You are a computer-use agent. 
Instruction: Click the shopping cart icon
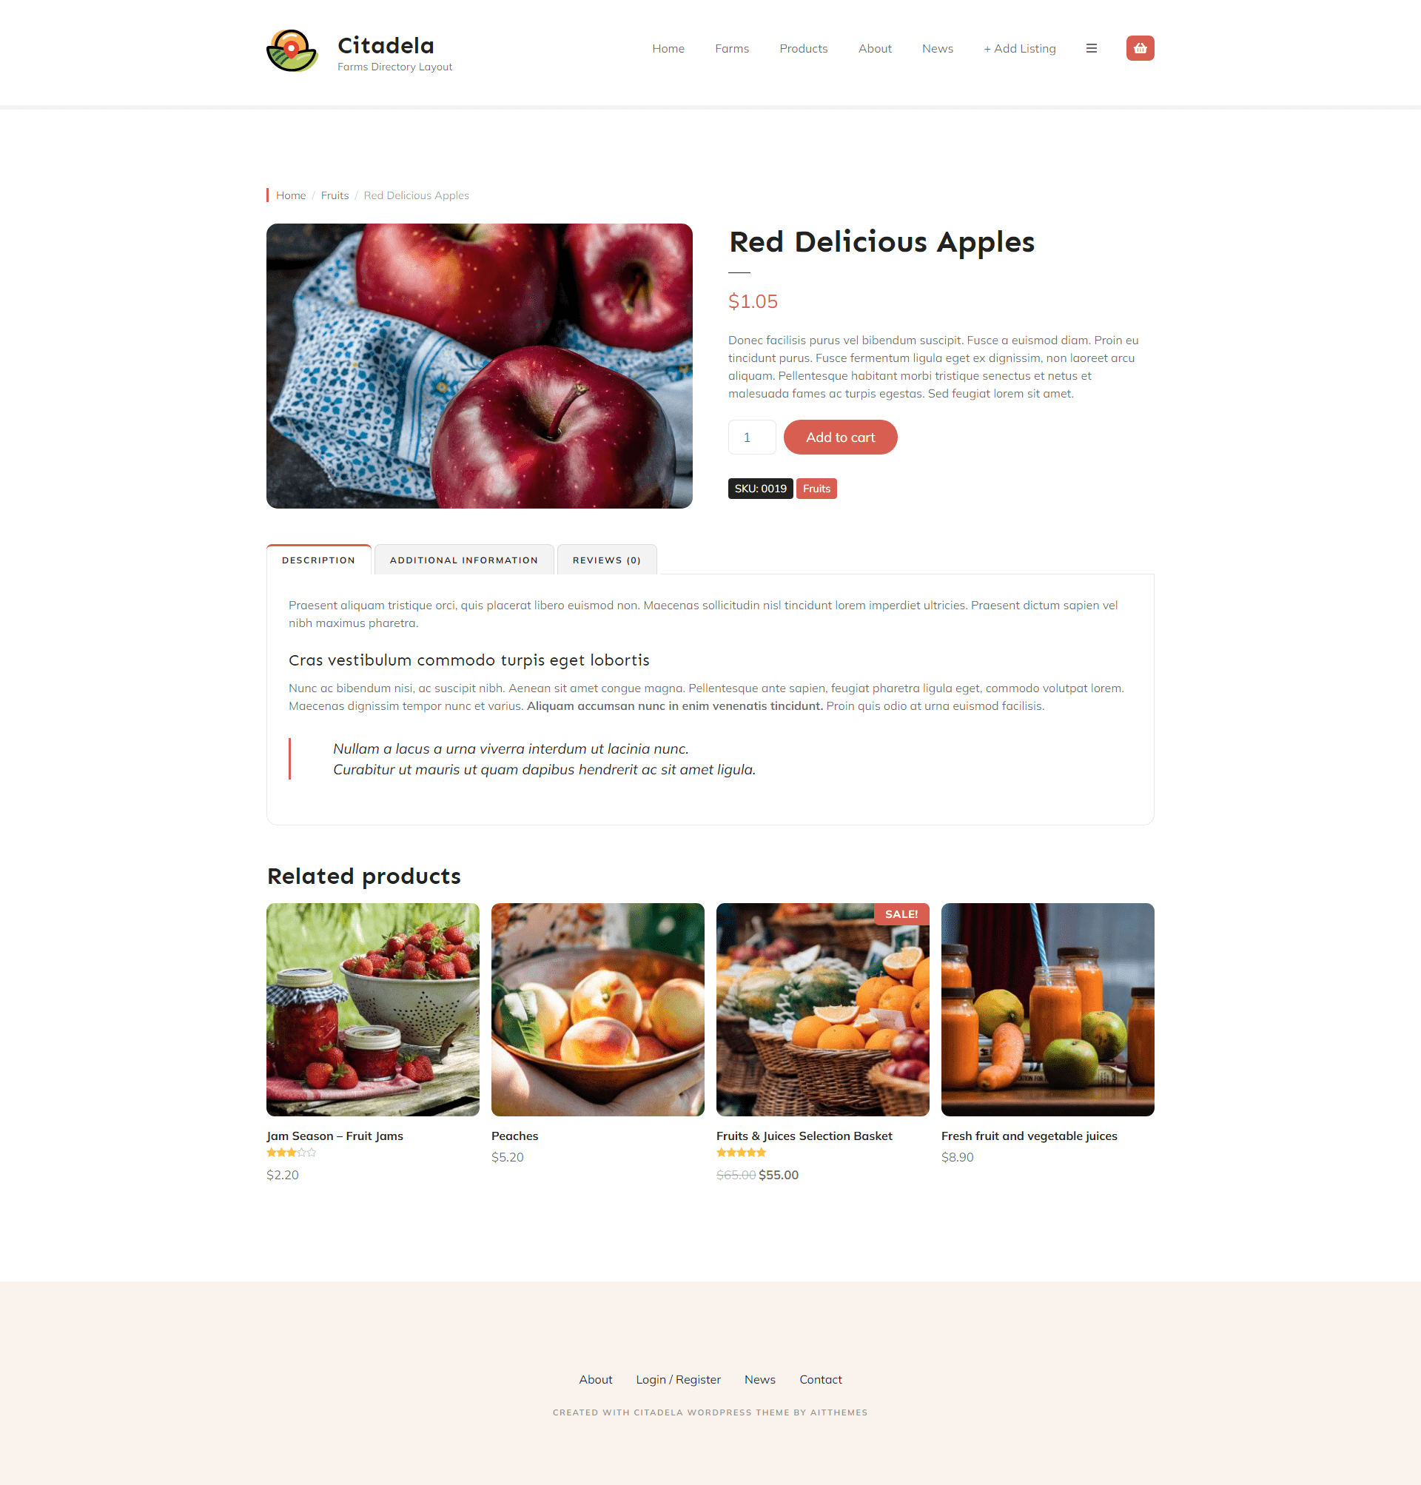pos(1140,47)
